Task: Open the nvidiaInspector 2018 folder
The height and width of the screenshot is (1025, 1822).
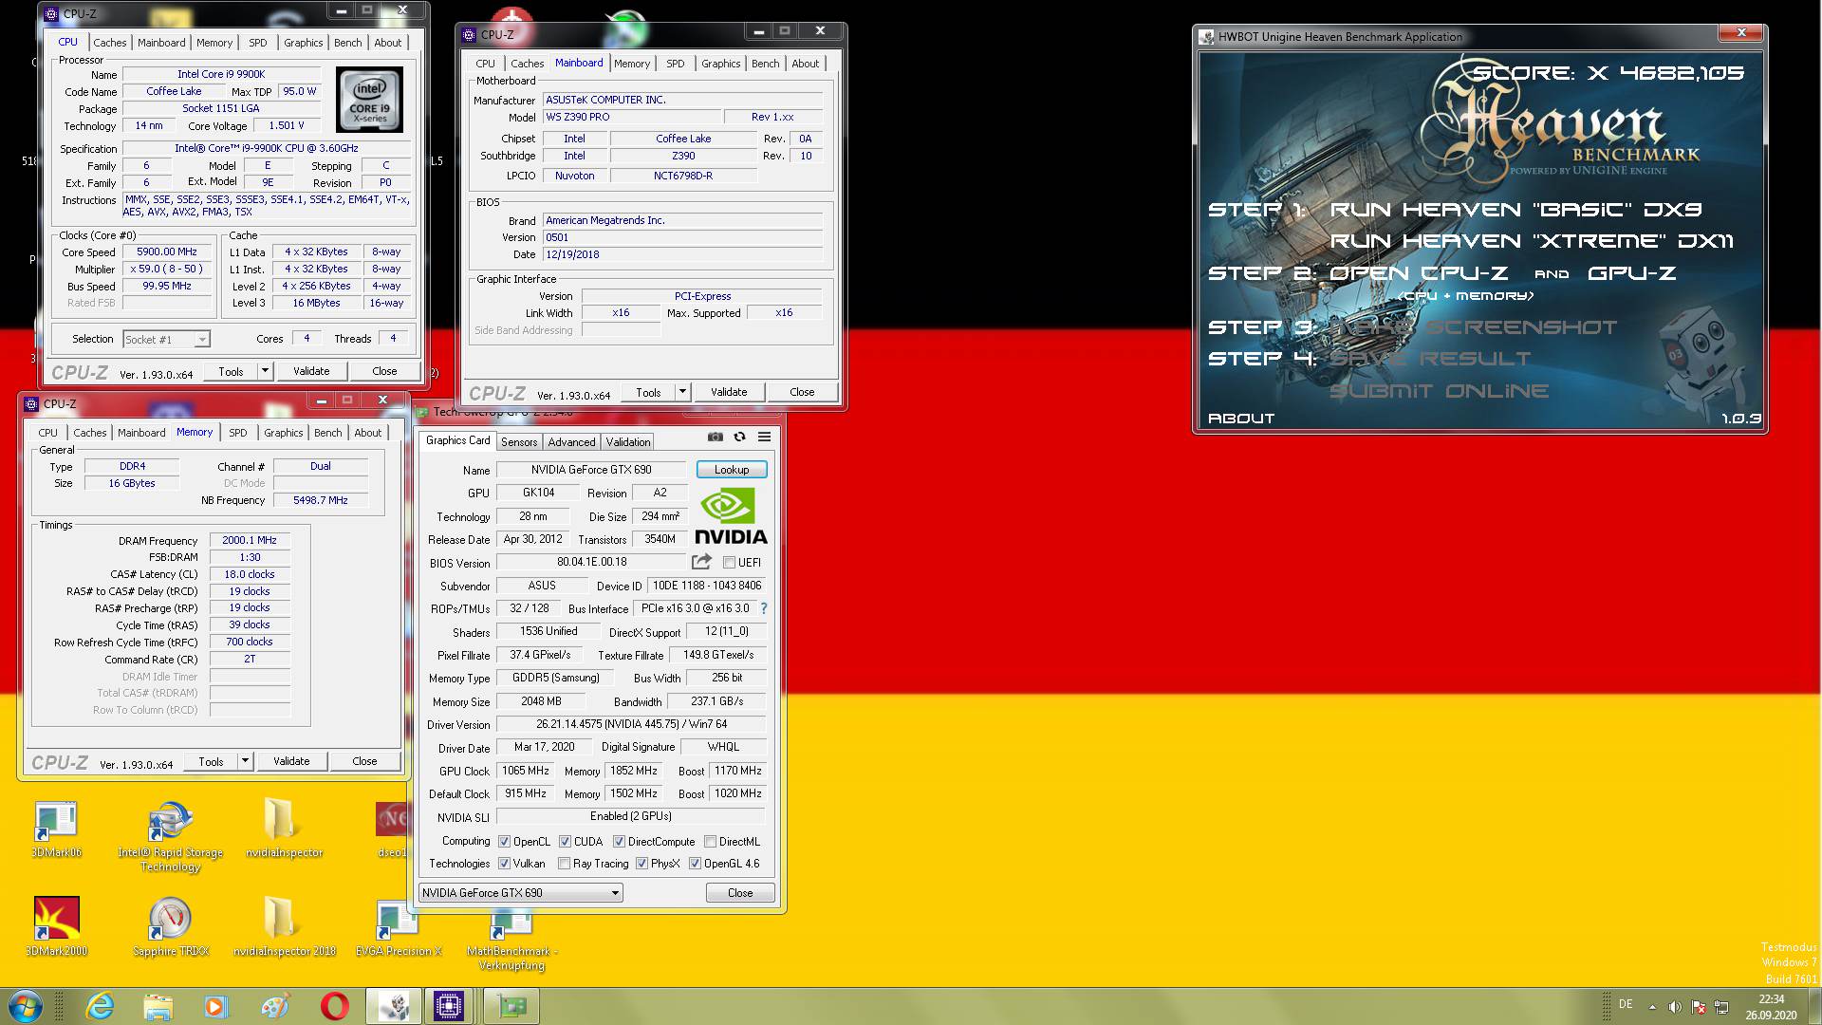Action: pos(284,926)
